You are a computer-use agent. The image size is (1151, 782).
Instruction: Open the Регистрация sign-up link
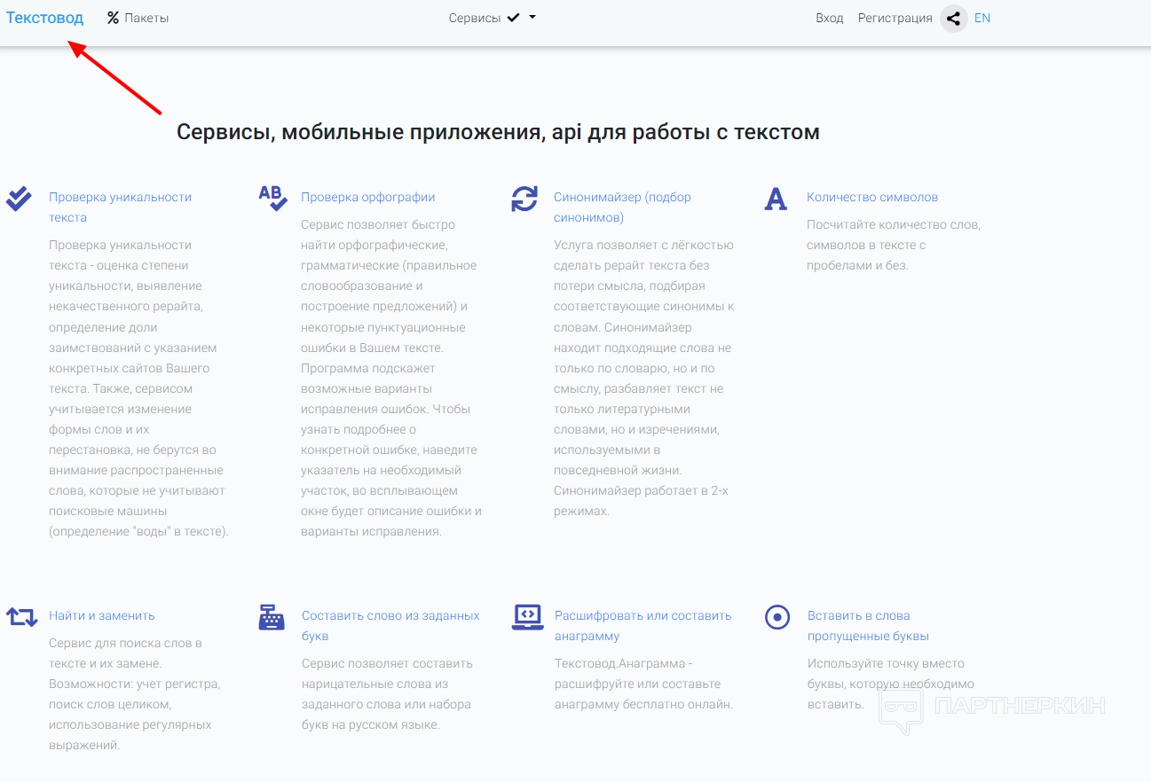(x=895, y=18)
